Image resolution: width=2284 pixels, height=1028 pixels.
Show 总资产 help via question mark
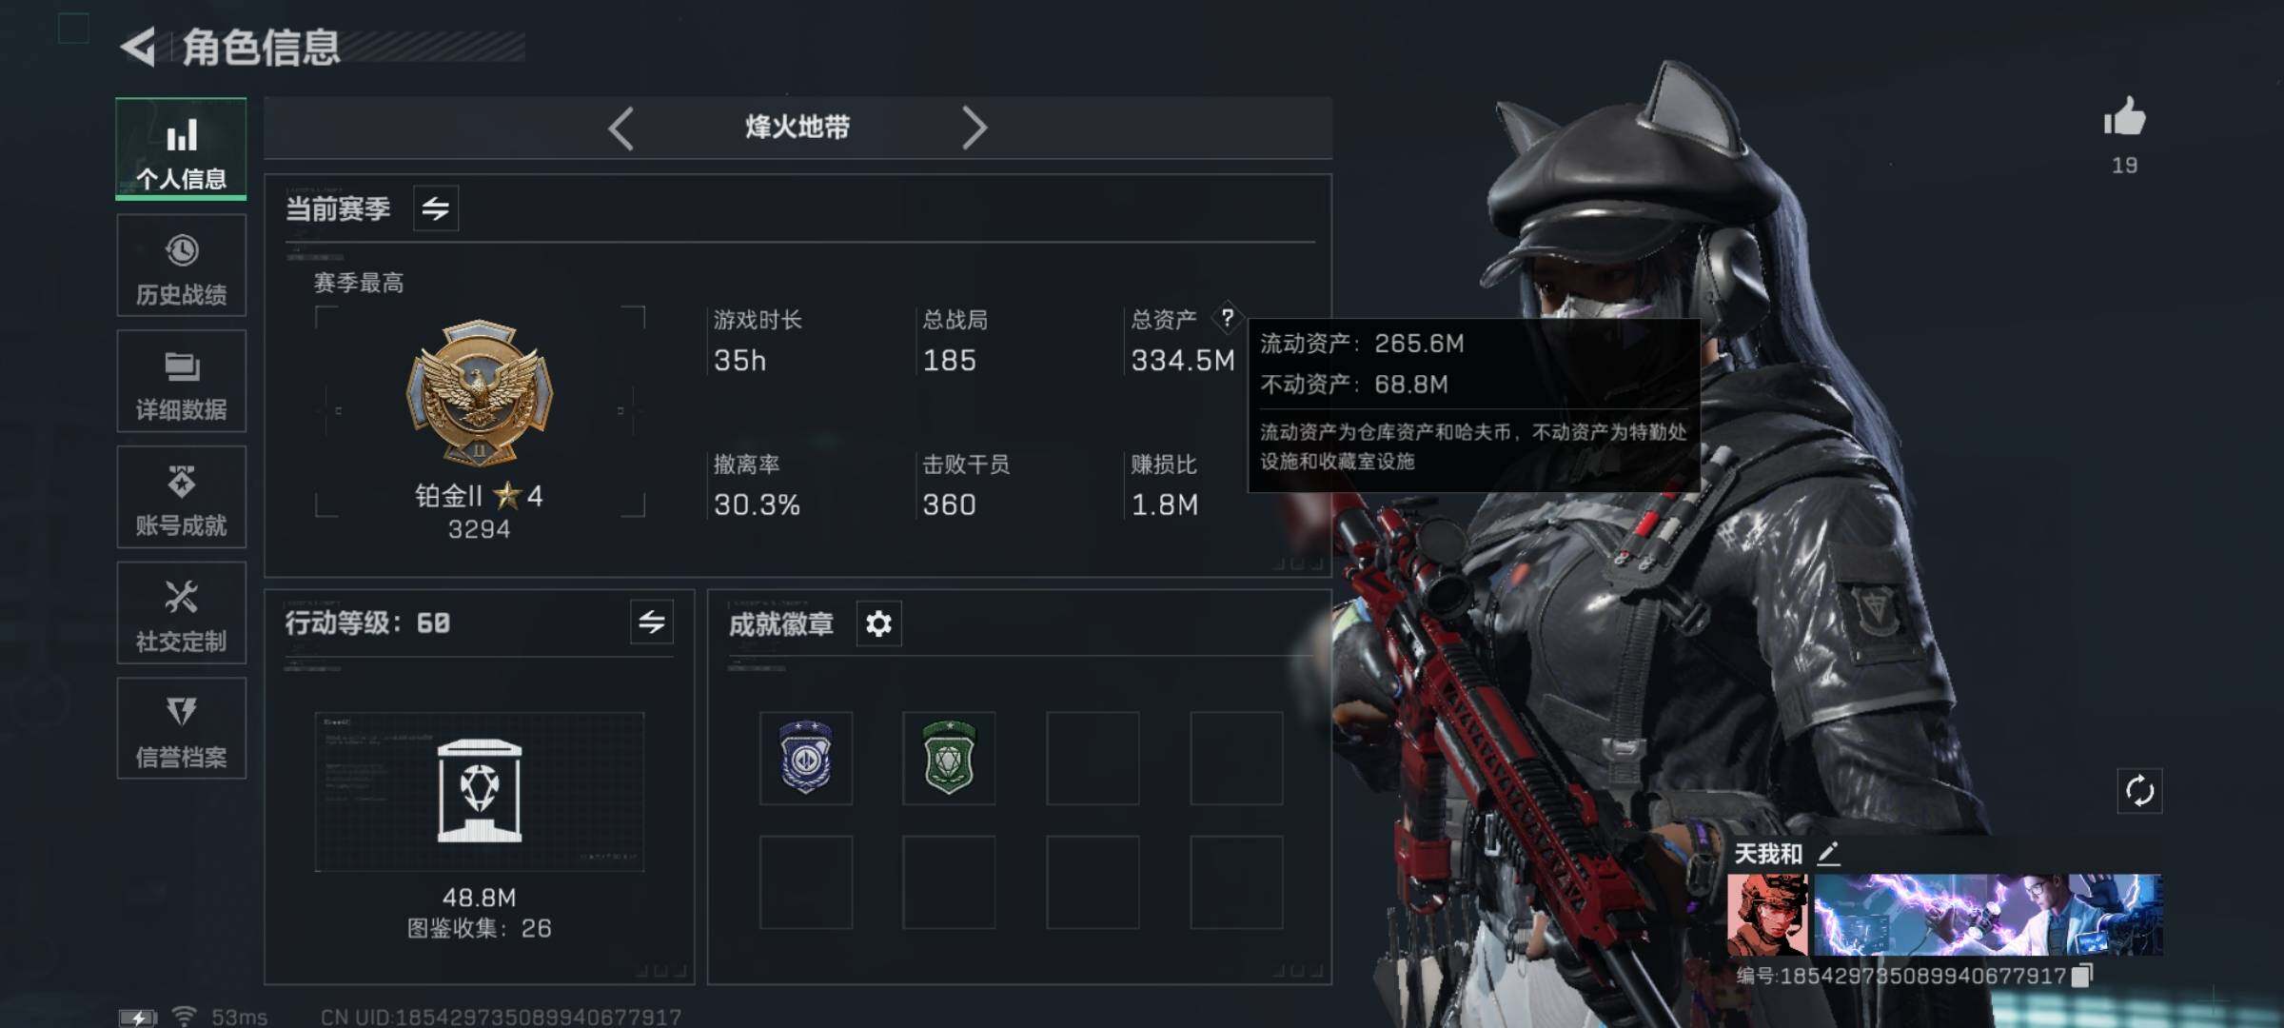(1228, 317)
